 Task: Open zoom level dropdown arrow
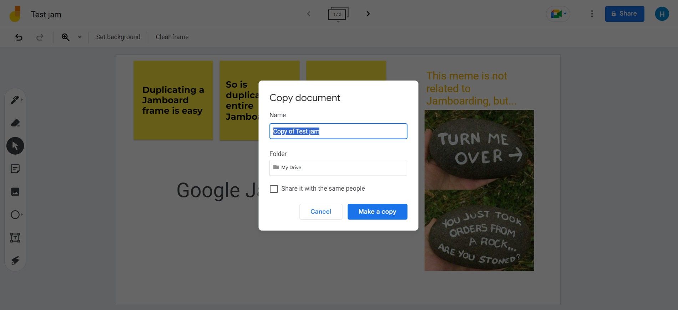(80, 37)
